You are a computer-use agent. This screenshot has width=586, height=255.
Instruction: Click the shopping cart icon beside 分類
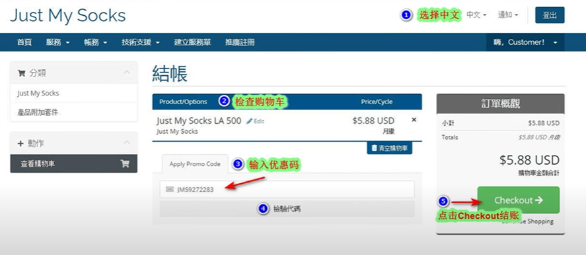(21, 73)
